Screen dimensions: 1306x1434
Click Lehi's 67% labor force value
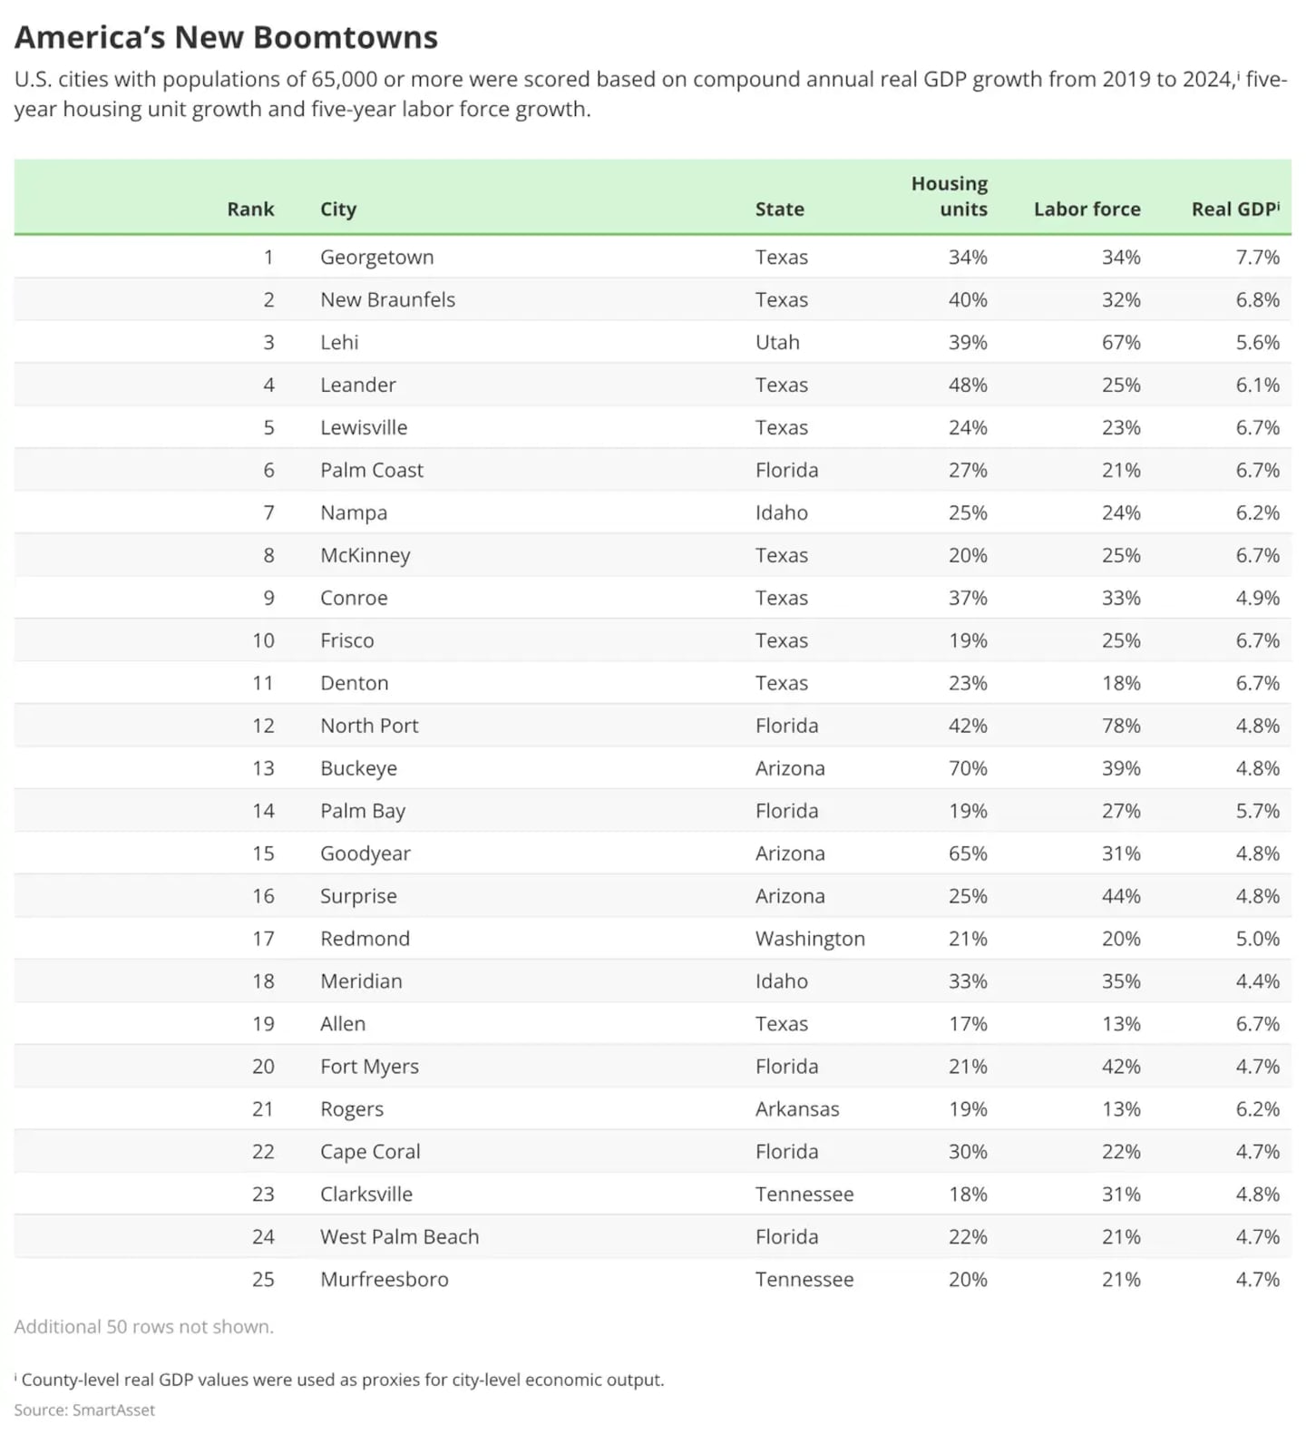coord(1121,342)
